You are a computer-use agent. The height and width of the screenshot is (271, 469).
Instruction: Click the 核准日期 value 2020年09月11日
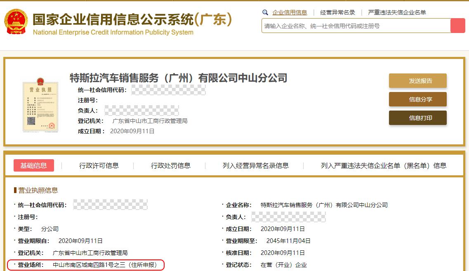283,253
